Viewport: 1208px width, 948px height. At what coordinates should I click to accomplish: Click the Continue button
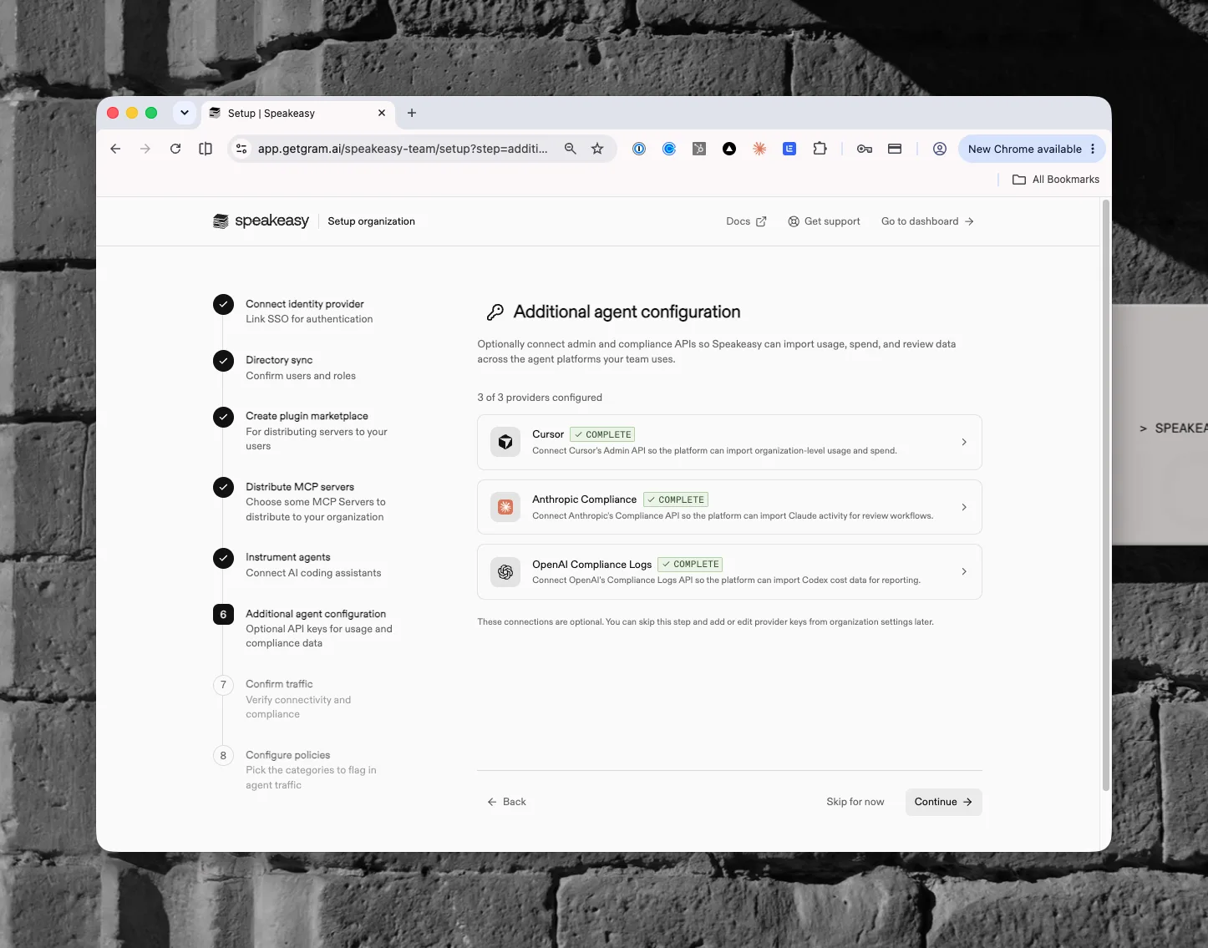pyautogui.click(x=943, y=802)
